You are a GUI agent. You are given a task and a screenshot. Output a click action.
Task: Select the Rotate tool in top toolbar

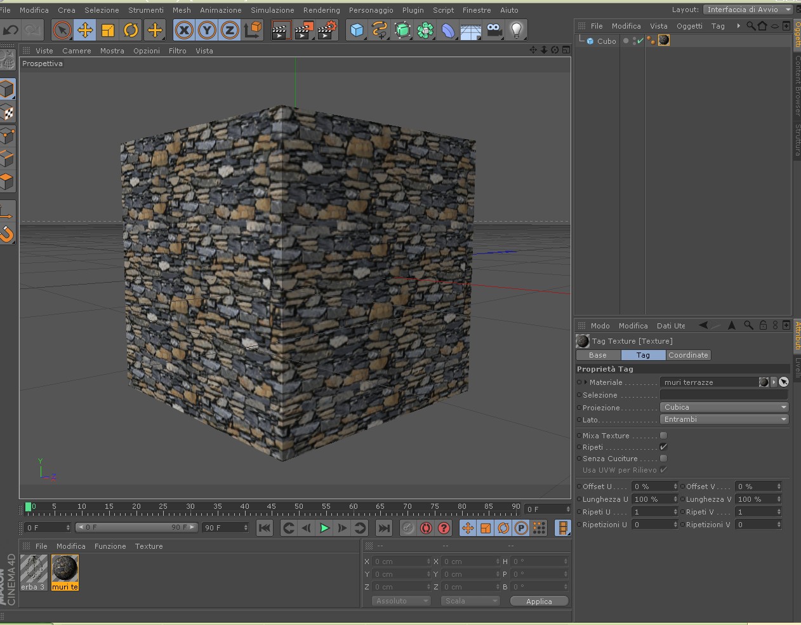131,30
